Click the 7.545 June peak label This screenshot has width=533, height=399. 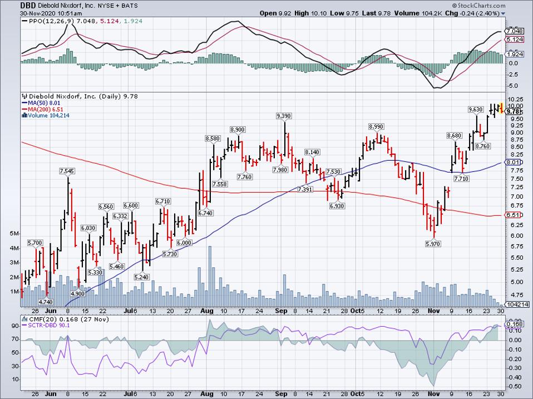tap(67, 171)
